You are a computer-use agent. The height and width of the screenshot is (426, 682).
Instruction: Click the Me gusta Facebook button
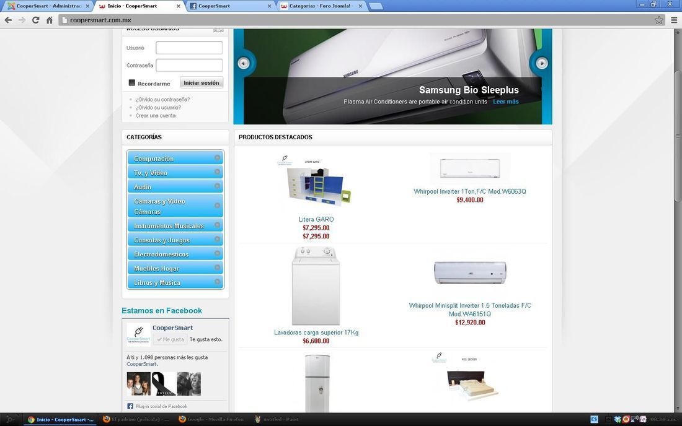pos(170,339)
